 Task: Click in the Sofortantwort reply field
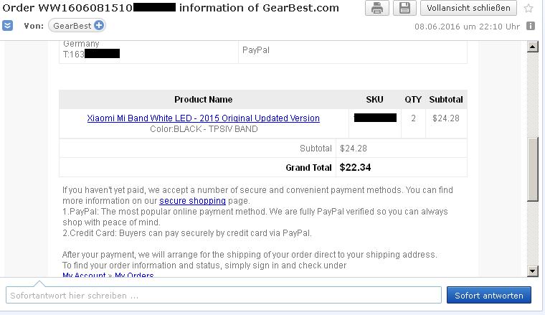tap(223, 295)
